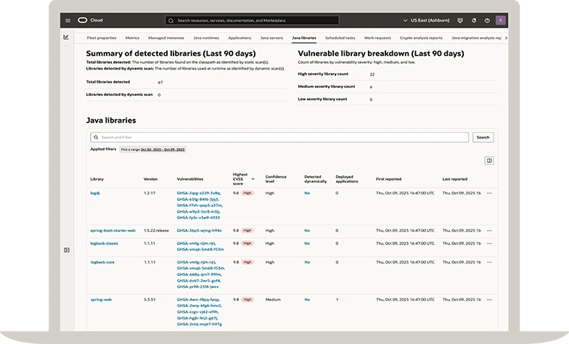
Task: Open the lower-left sidebar panel icon
Action: point(66,250)
